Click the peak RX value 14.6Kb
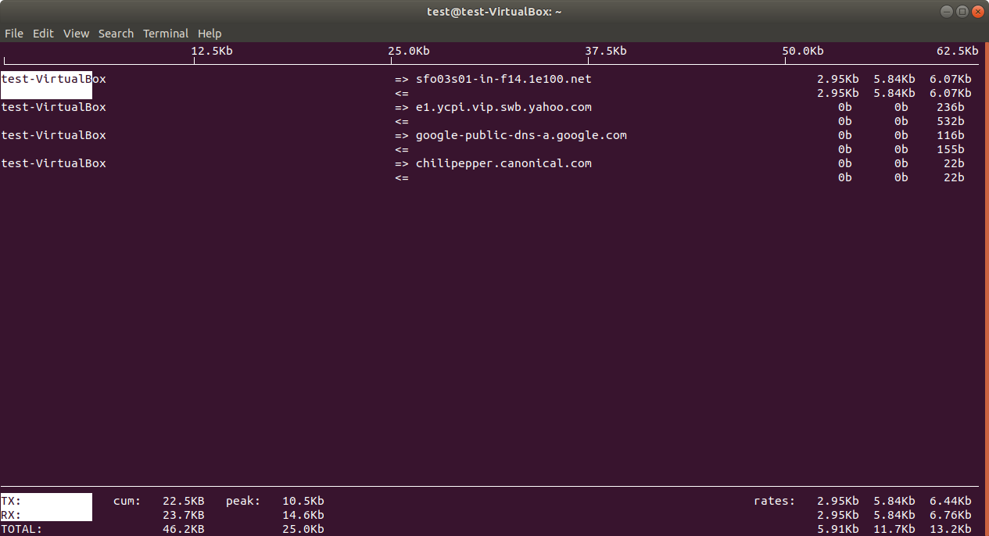 [303, 515]
